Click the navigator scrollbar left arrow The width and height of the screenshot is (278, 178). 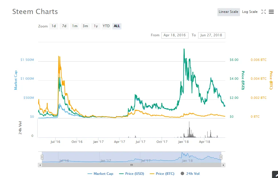pyautogui.click(x=40, y=165)
